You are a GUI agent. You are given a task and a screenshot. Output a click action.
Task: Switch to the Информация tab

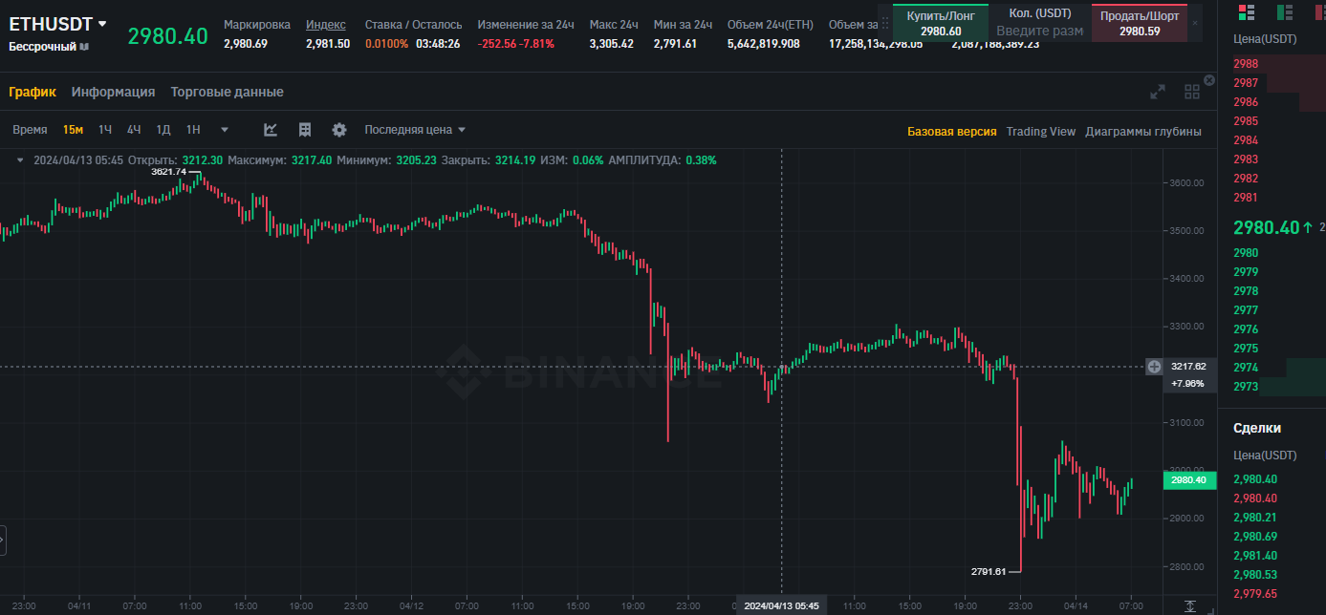113,92
